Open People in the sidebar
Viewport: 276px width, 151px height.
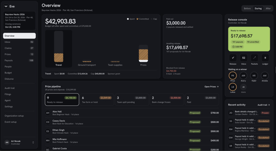(x=20, y=66)
